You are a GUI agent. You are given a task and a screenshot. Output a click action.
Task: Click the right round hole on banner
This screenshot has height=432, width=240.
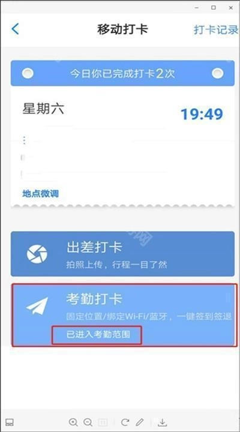(x=218, y=73)
